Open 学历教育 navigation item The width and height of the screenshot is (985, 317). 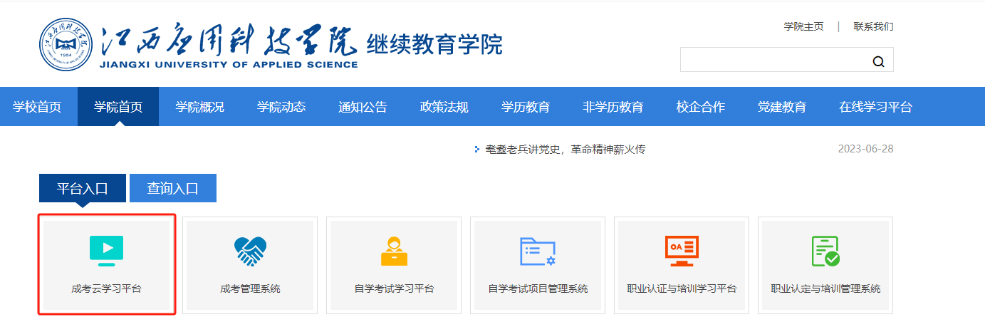526,107
